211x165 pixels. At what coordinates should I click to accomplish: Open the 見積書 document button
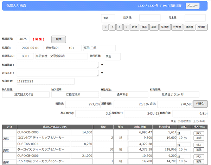[165, 27]
